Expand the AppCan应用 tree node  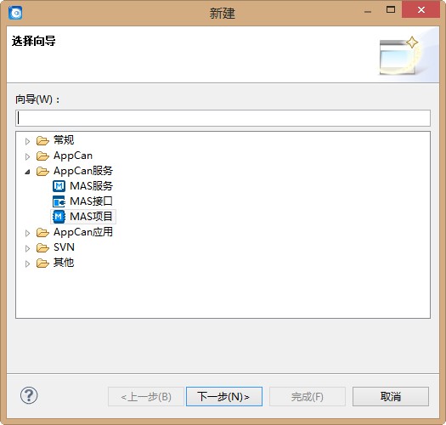(27, 233)
